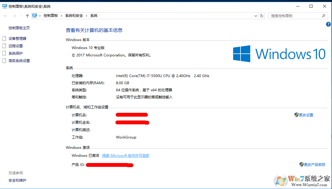The width and height of the screenshot is (332, 189).
Task: Minimize the system window
Action: 298,6
